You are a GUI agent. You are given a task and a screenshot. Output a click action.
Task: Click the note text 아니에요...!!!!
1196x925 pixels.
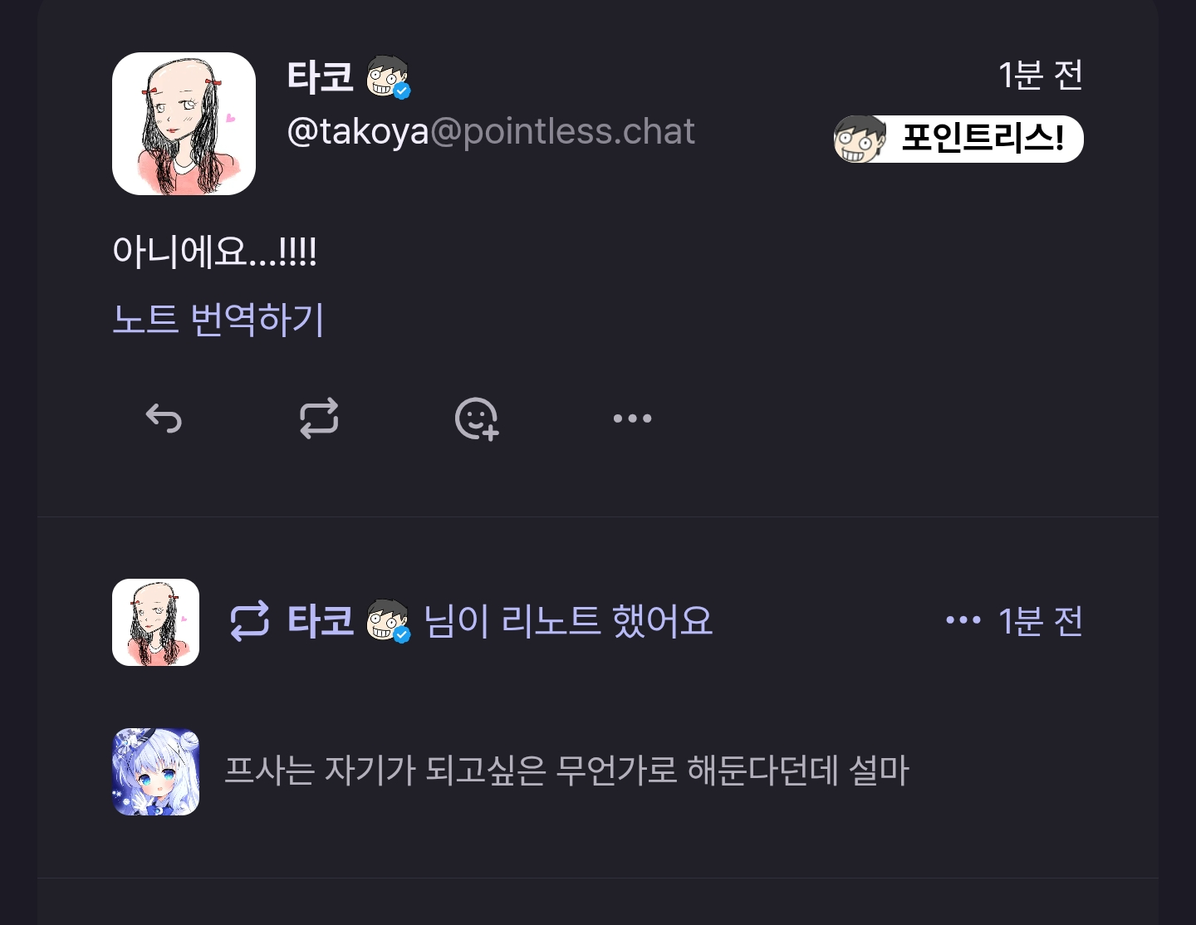point(214,251)
